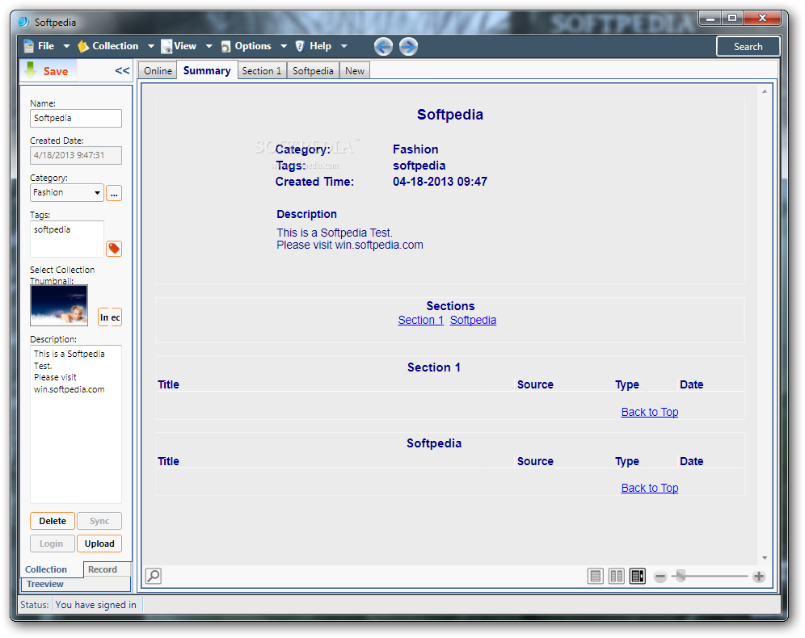Follow the Section 1 link under Sections

420,320
